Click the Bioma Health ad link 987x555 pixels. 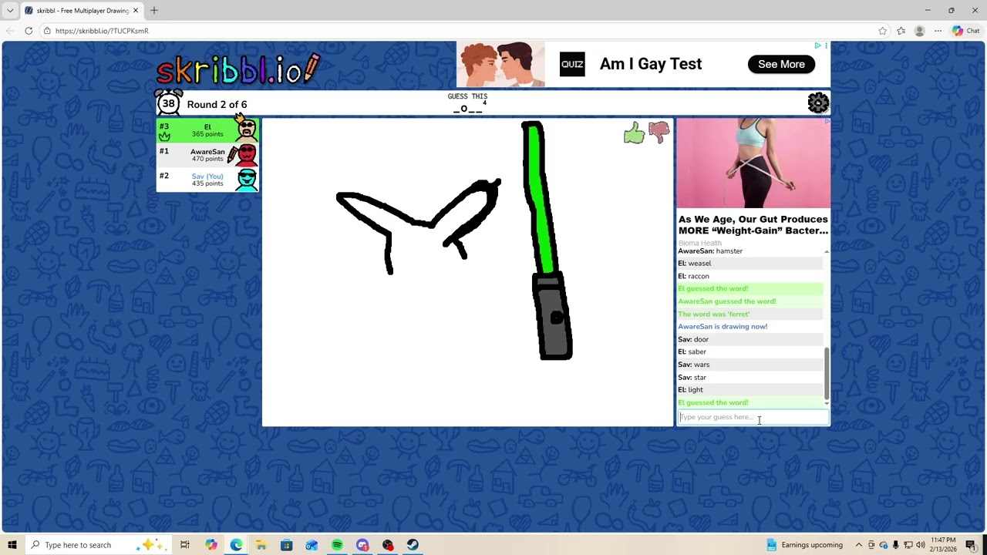click(700, 243)
